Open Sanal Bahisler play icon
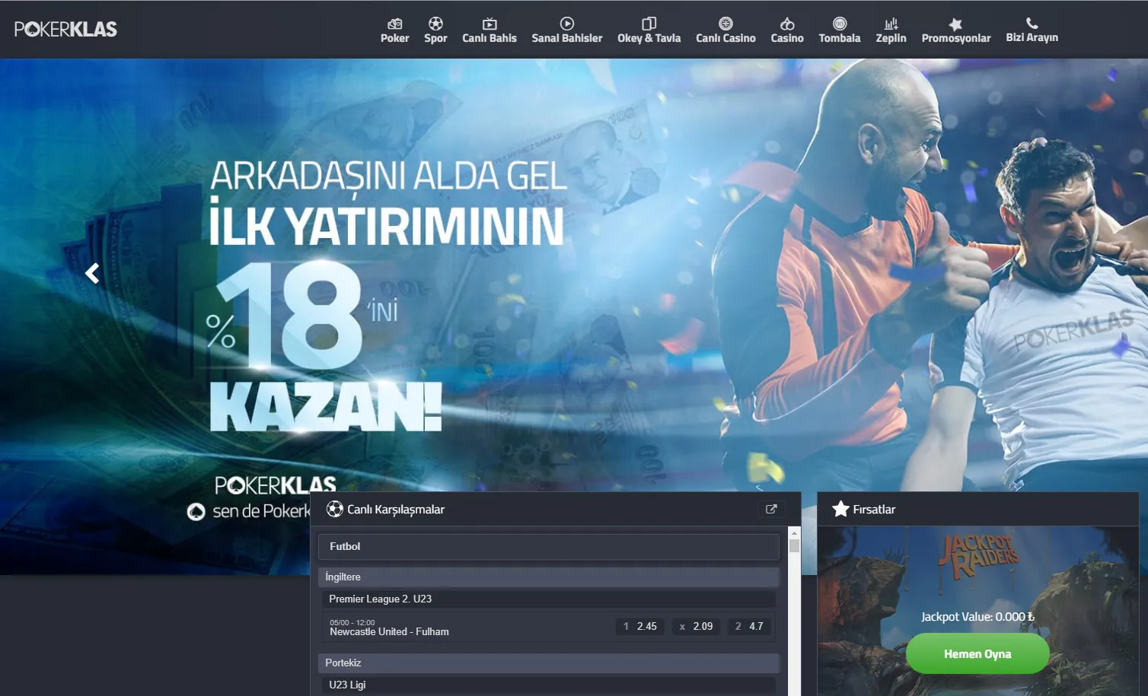Viewport: 1148px width, 696px height. [x=566, y=24]
